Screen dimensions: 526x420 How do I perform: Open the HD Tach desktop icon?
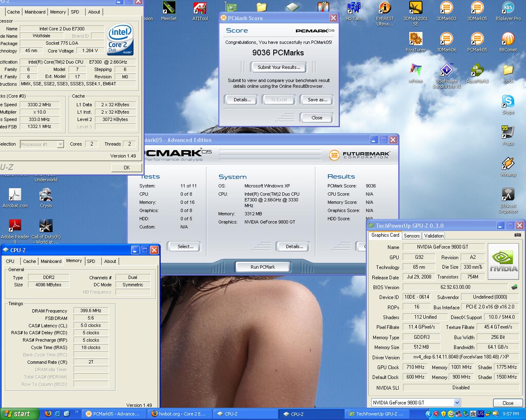(x=354, y=11)
